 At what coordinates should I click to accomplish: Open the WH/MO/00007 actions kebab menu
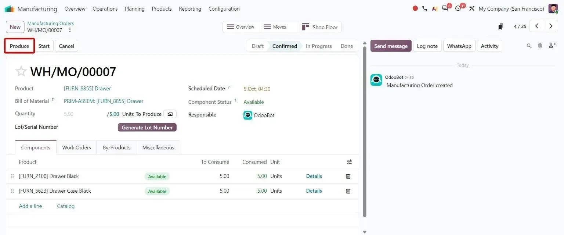tap(70, 30)
